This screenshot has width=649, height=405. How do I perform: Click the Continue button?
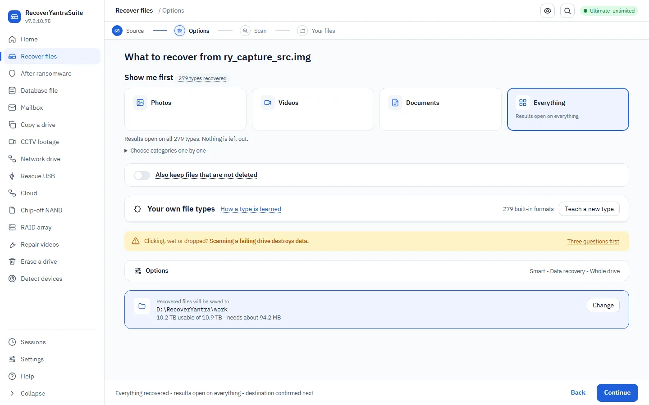617,393
